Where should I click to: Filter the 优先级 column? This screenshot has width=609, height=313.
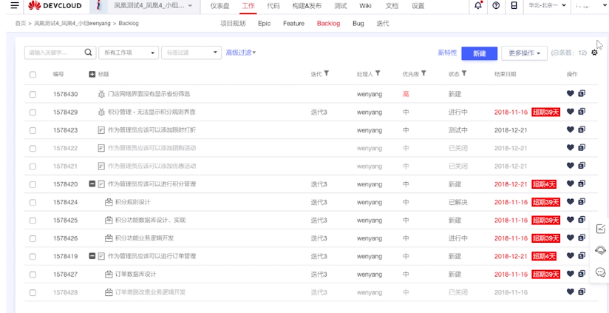[x=423, y=73]
